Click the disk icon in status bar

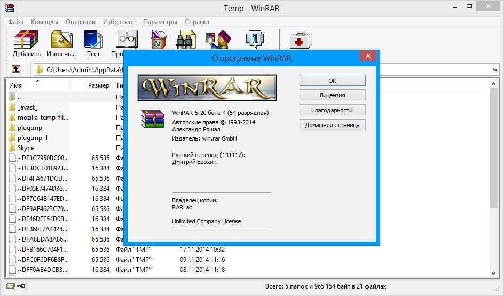coord(11,285)
